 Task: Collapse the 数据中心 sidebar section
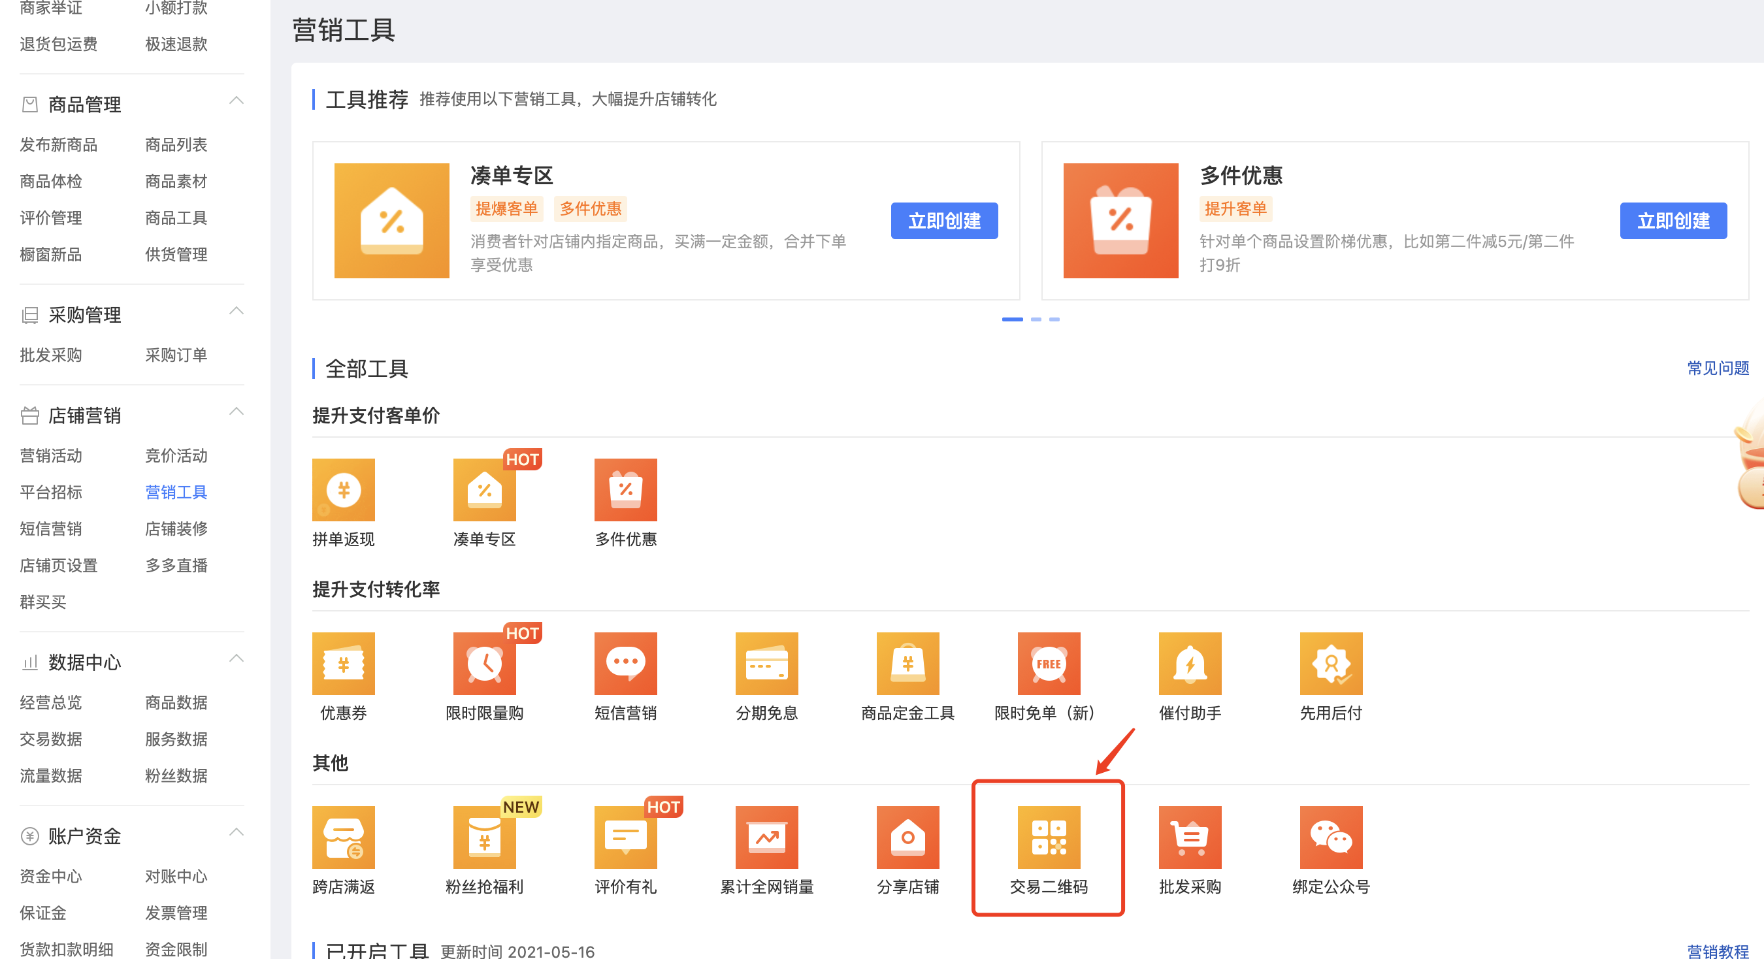point(237,658)
